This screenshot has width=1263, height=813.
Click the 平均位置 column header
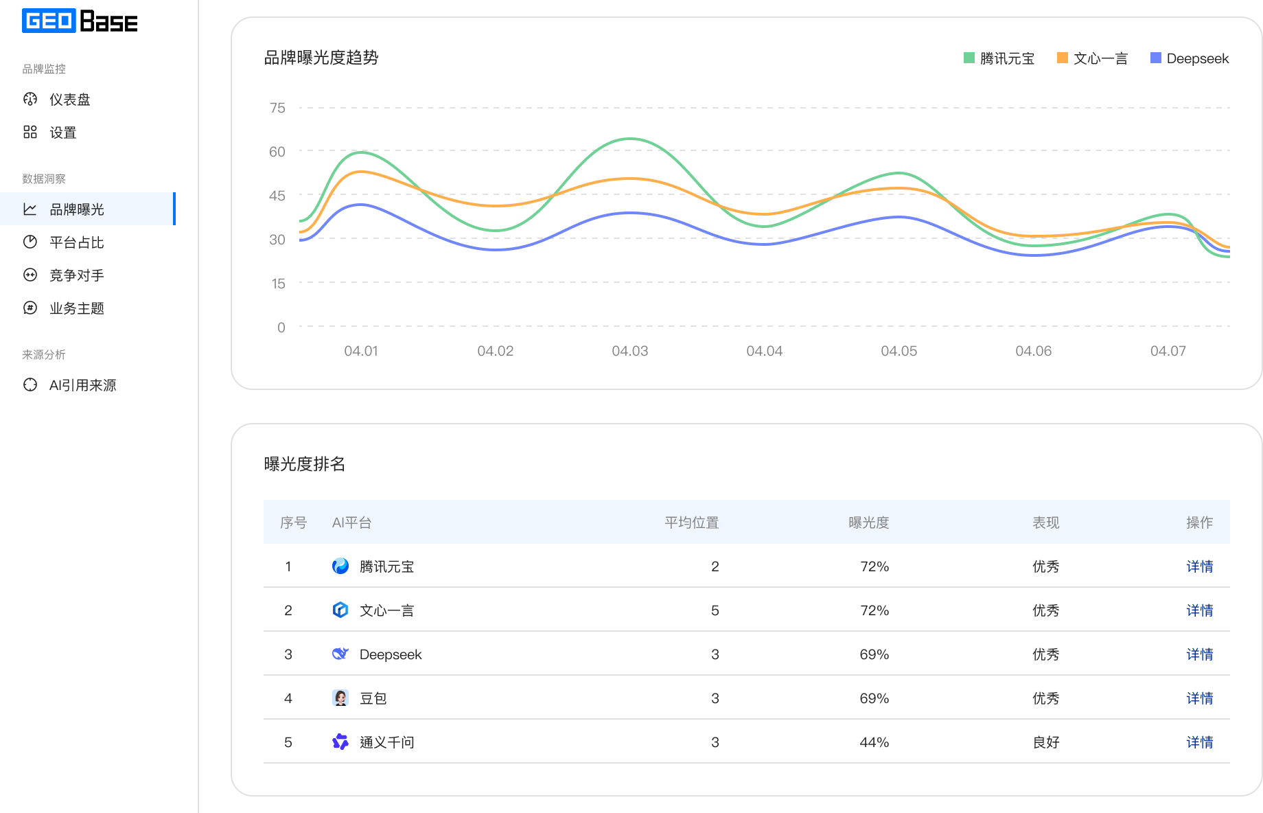[x=692, y=523]
